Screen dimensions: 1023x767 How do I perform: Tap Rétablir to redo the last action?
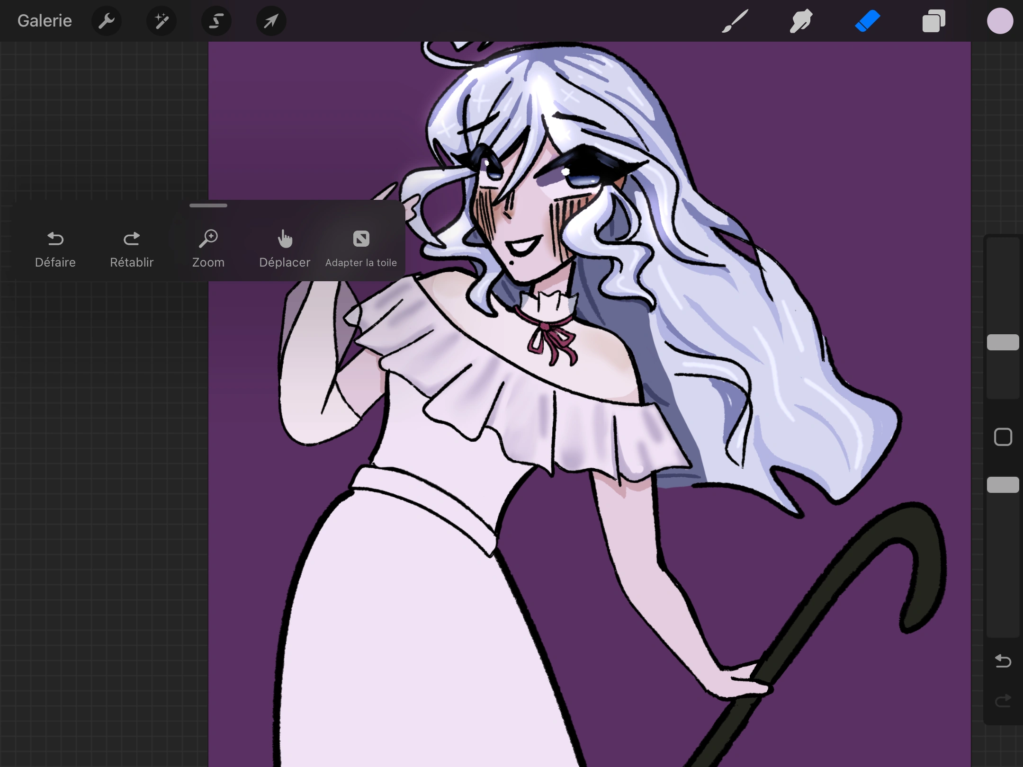click(x=132, y=249)
